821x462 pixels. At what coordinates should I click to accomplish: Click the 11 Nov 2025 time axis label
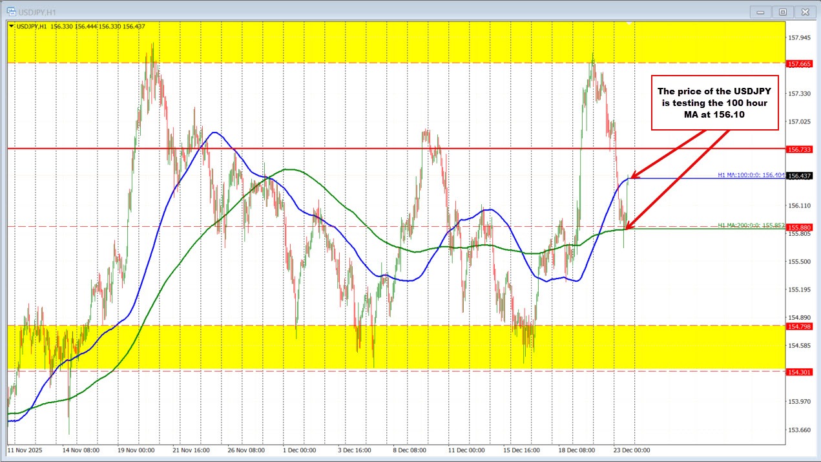(x=26, y=450)
